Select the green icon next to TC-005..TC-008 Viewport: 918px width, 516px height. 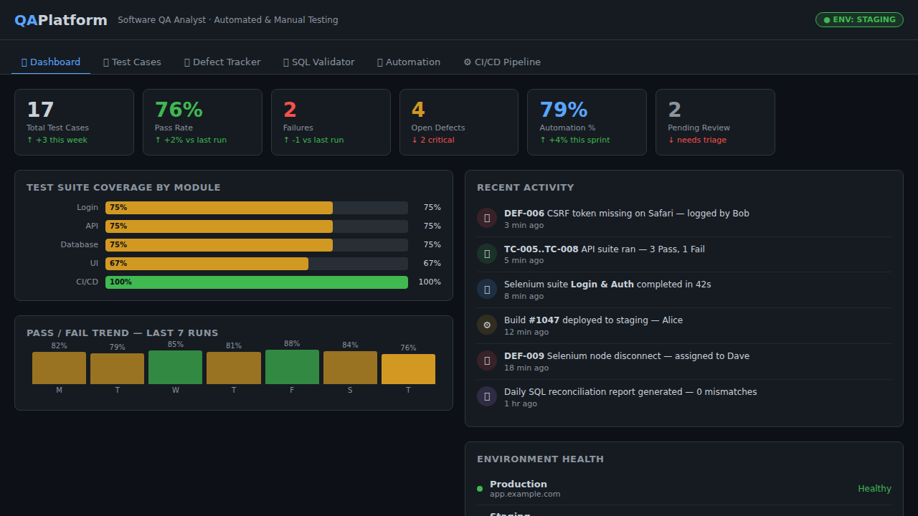[x=487, y=254]
